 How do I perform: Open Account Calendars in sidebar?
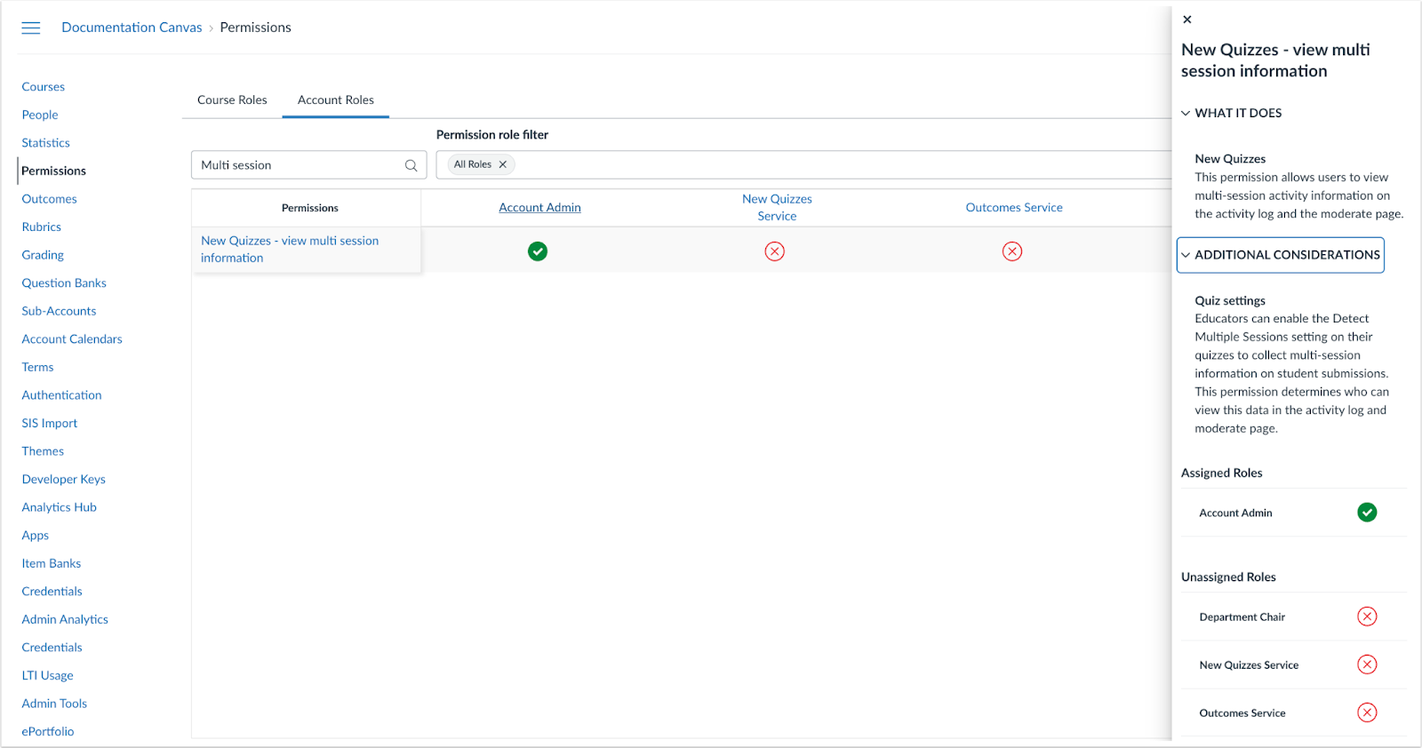pyautogui.click(x=72, y=338)
